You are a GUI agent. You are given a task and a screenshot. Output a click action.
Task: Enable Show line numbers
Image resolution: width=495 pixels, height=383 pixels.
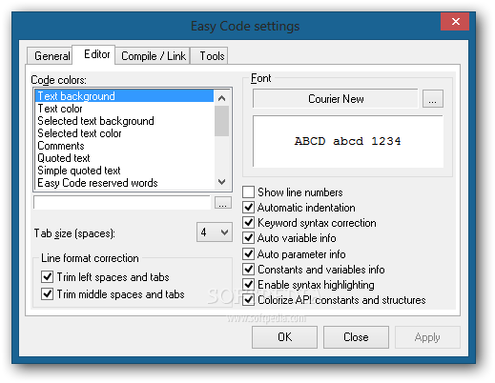pos(293,192)
